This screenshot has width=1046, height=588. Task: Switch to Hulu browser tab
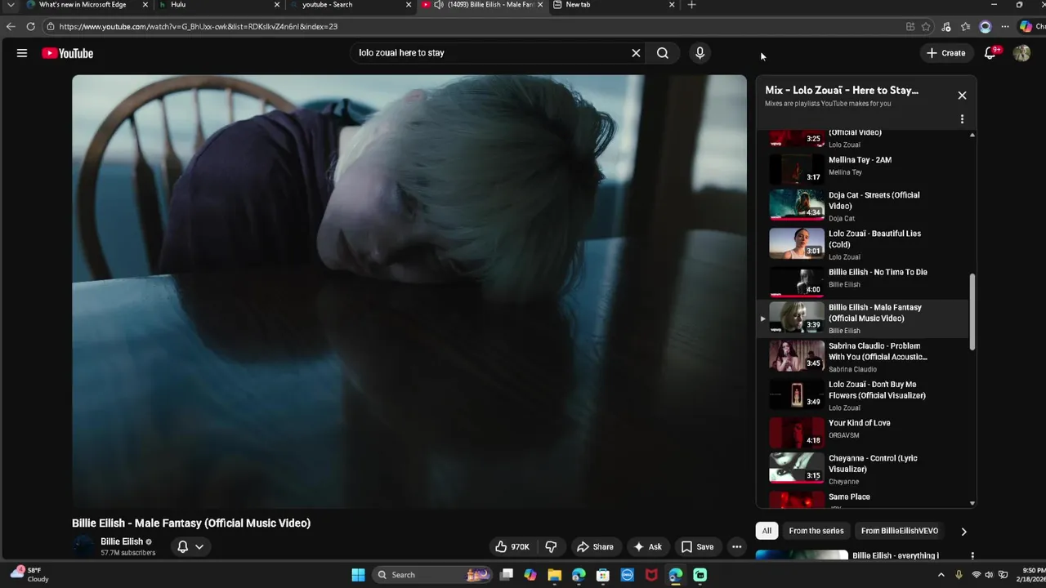coord(217,5)
